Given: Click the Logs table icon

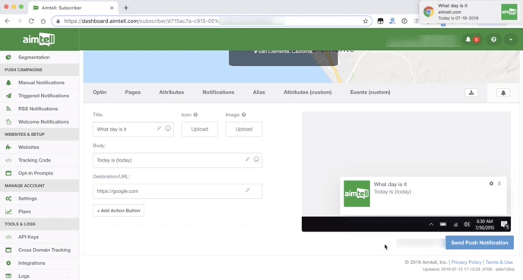Looking at the screenshot, I should point(8,276).
